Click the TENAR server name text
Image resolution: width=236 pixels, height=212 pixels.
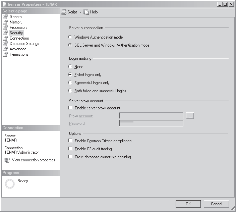[10, 140]
